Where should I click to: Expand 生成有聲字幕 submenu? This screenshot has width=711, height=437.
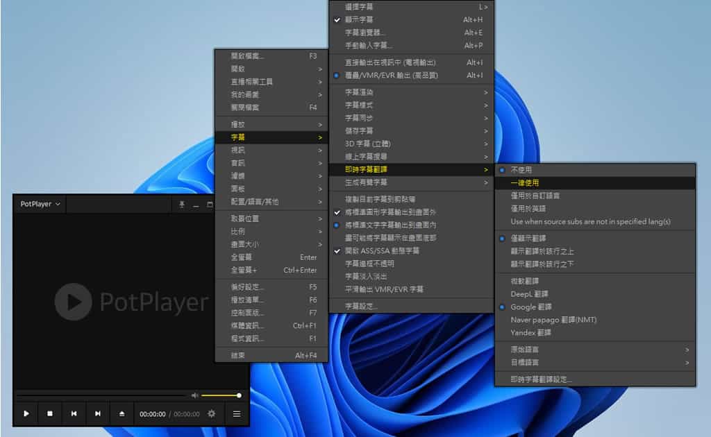(x=411, y=182)
